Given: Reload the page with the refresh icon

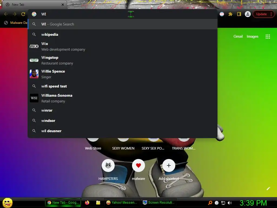Looking at the screenshot, I should click(x=23, y=14).
